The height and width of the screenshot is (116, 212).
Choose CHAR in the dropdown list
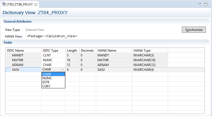pyautogui.click(x=53, y=74)
